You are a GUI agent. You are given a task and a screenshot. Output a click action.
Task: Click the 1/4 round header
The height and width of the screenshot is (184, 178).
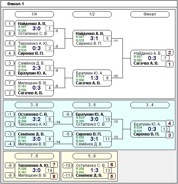(34, 14)
